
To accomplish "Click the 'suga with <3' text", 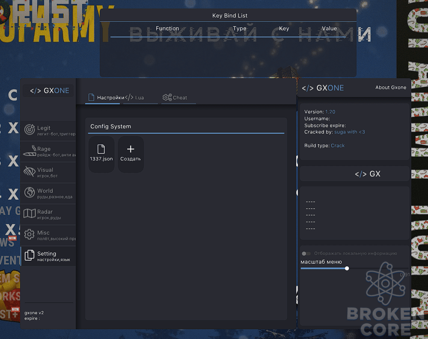I will [349, 132].
